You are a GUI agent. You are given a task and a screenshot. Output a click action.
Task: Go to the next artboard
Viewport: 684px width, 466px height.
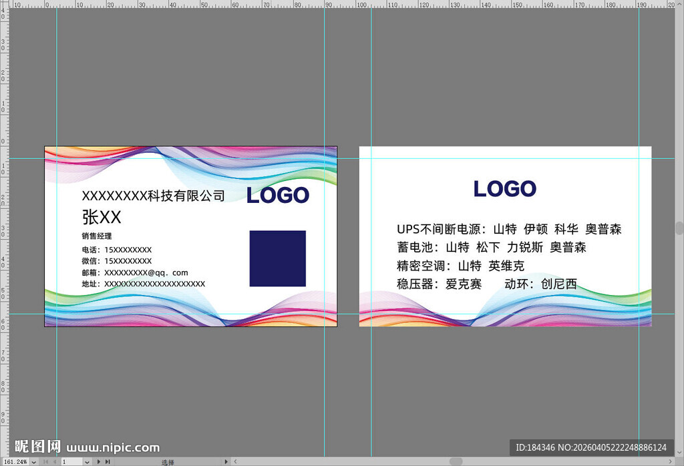(x=99, y=461)
